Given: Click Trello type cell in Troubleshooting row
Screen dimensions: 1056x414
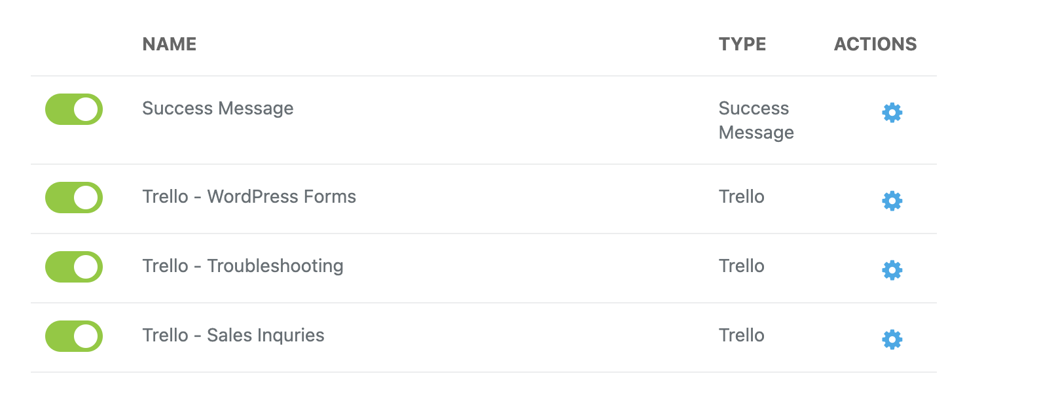Looking at the screenshot, I should coord(741,266).
